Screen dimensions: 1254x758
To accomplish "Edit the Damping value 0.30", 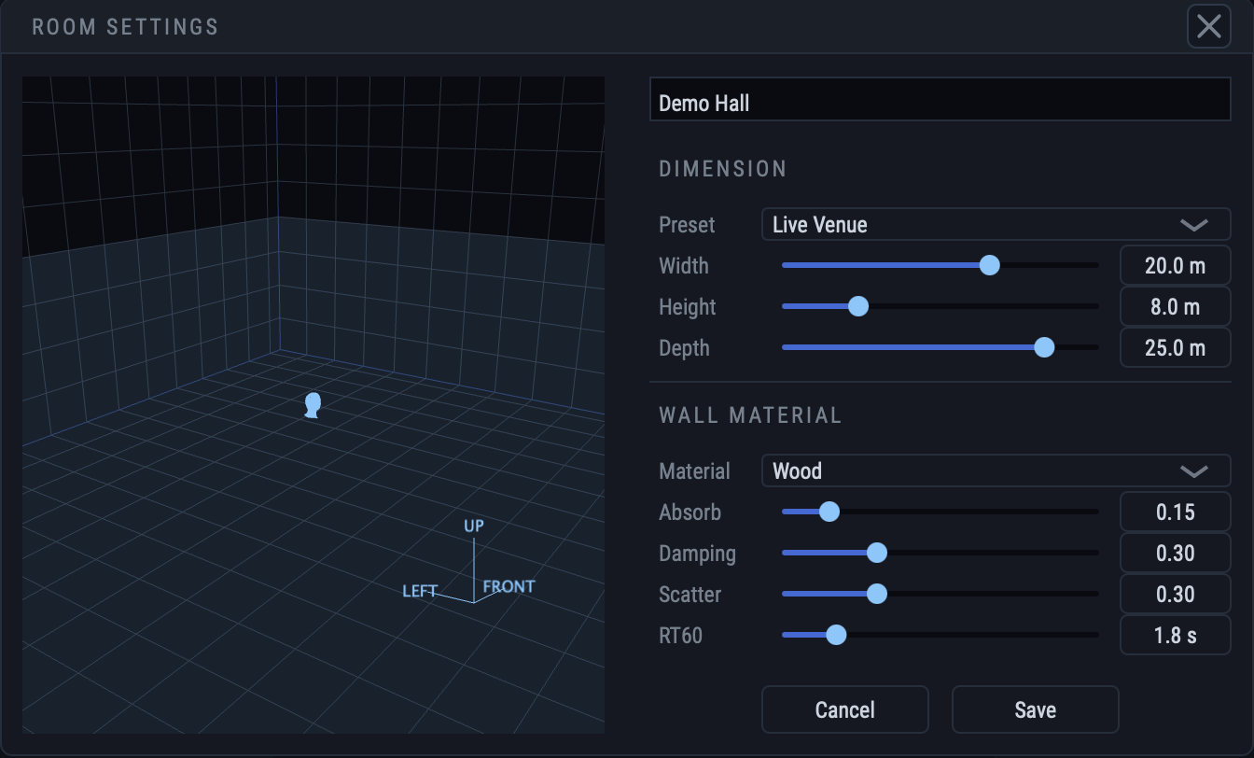I will pos(1176,554).
